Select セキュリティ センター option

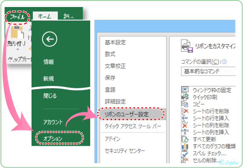pos(125,150)
